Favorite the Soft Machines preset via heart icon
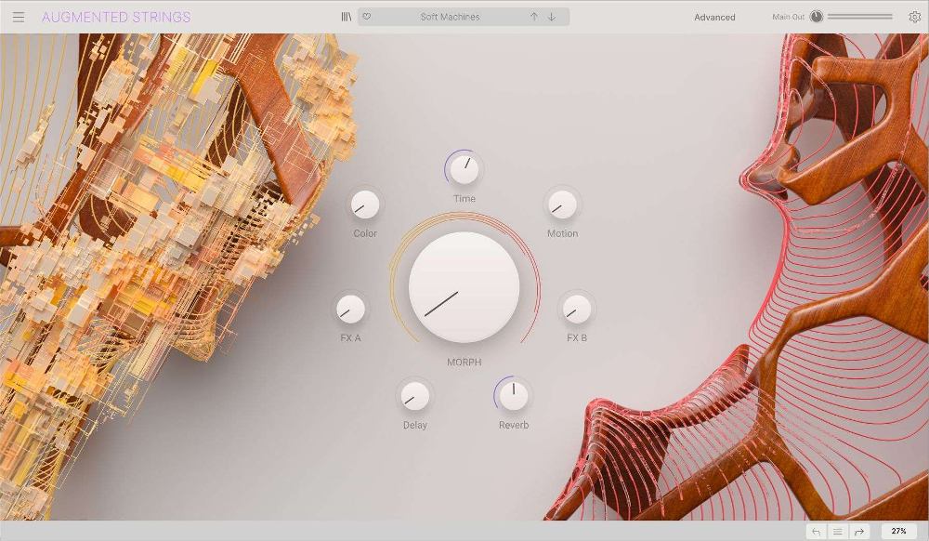Screen dimensions: 929x541 pos(369,16)
